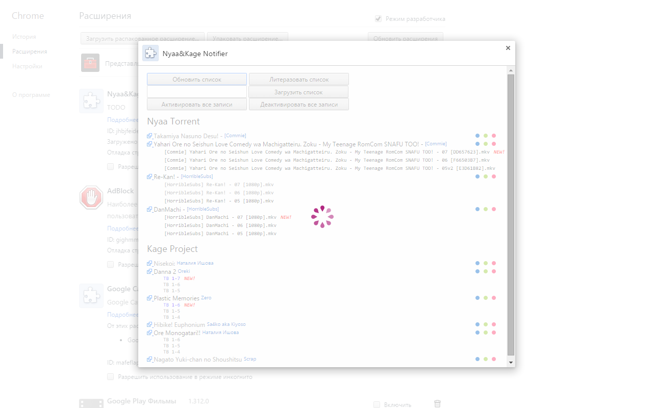Open the [HorribleSubs] link on the Re-Kan! row
The width and height of the screenshot is (653, 408).
click(x=197, y=176)
